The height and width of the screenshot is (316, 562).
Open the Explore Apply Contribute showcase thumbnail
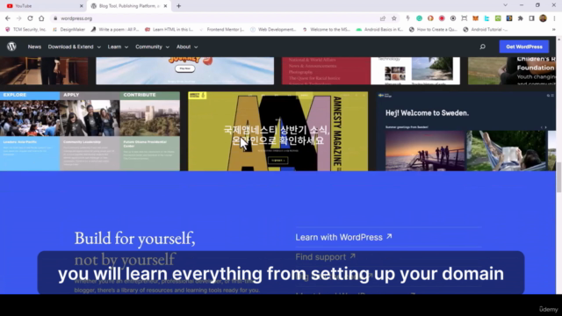(90, 131)
